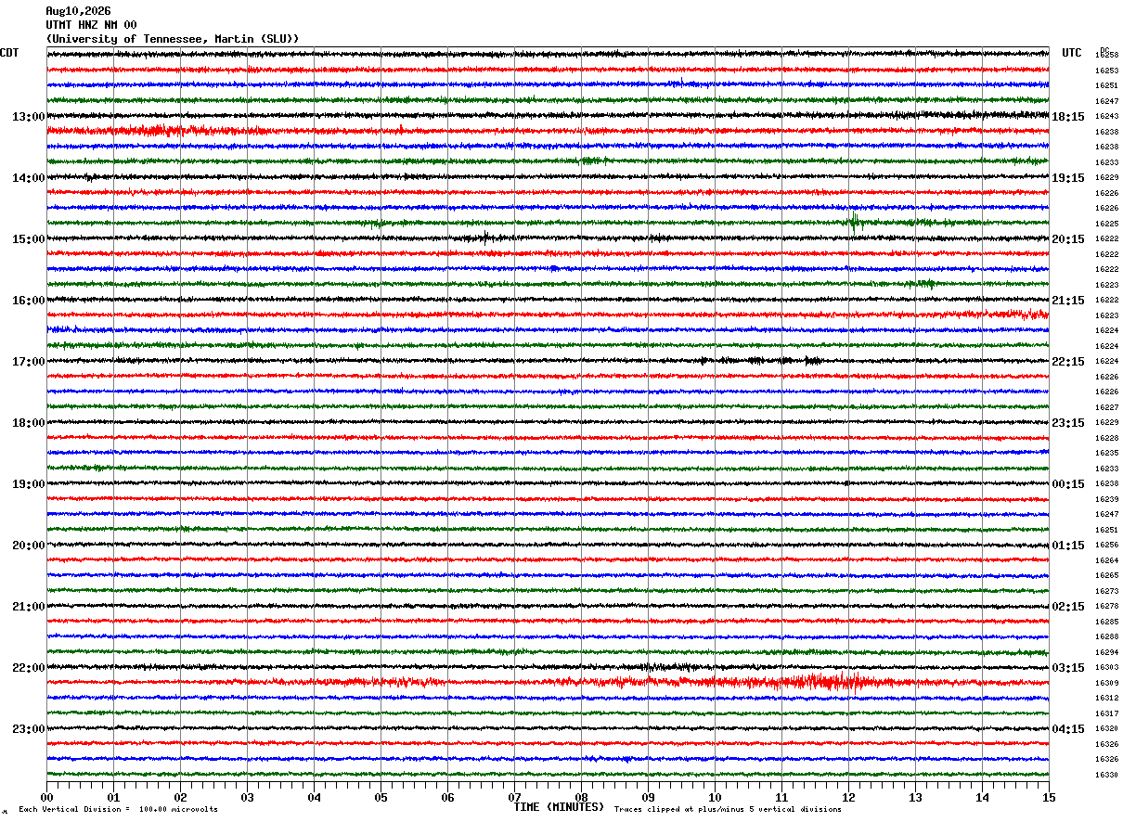This screenshot has width=1123, height=822.
Task: Click the '20:00' CDT hour label
Action: click(x=29, y=546)
